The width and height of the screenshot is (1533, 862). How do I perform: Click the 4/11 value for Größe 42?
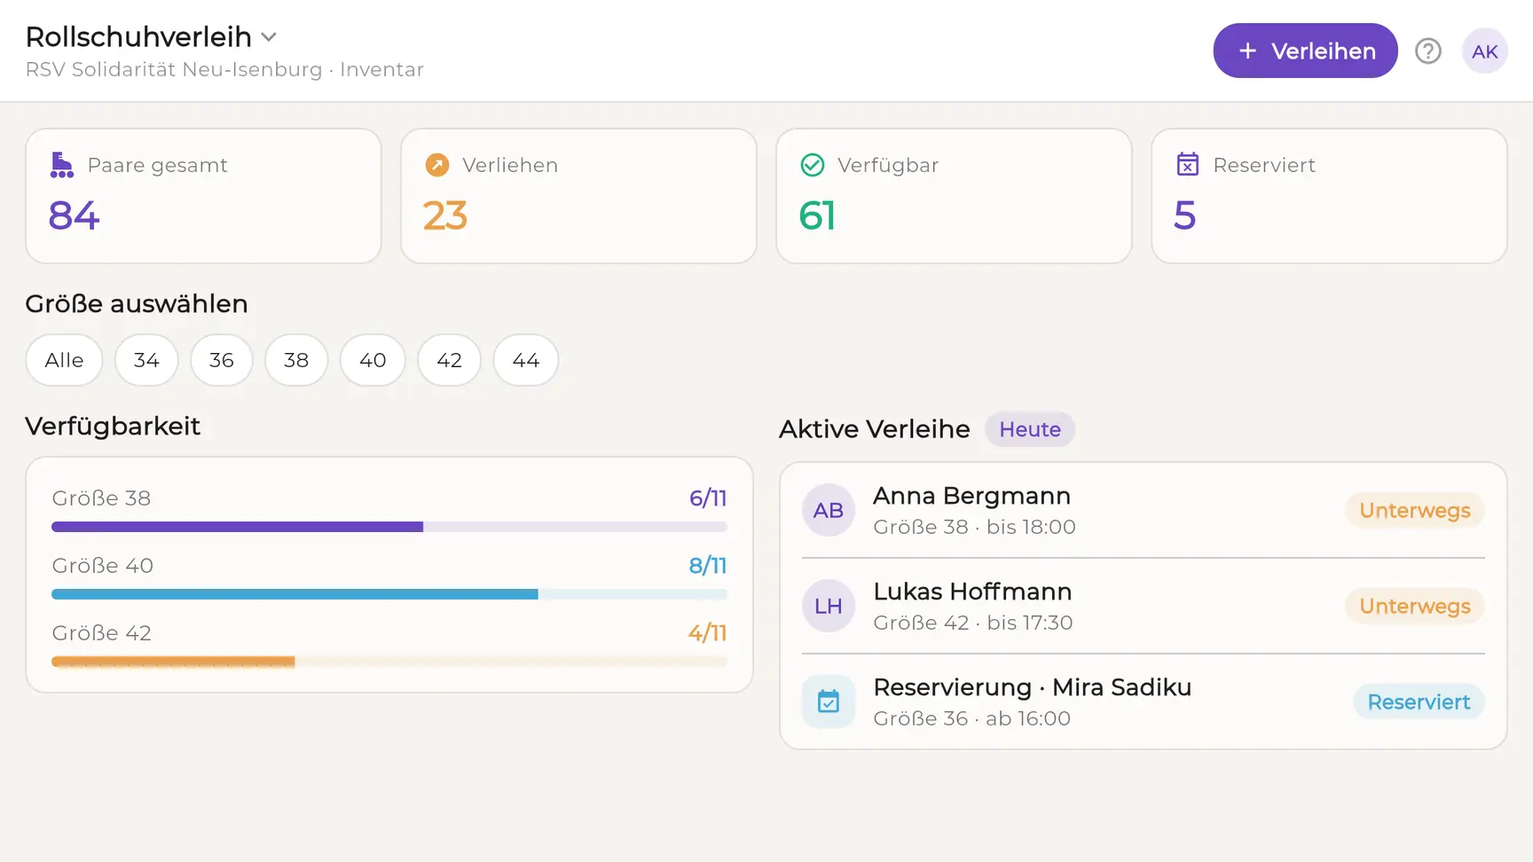(x=707, y=633)
